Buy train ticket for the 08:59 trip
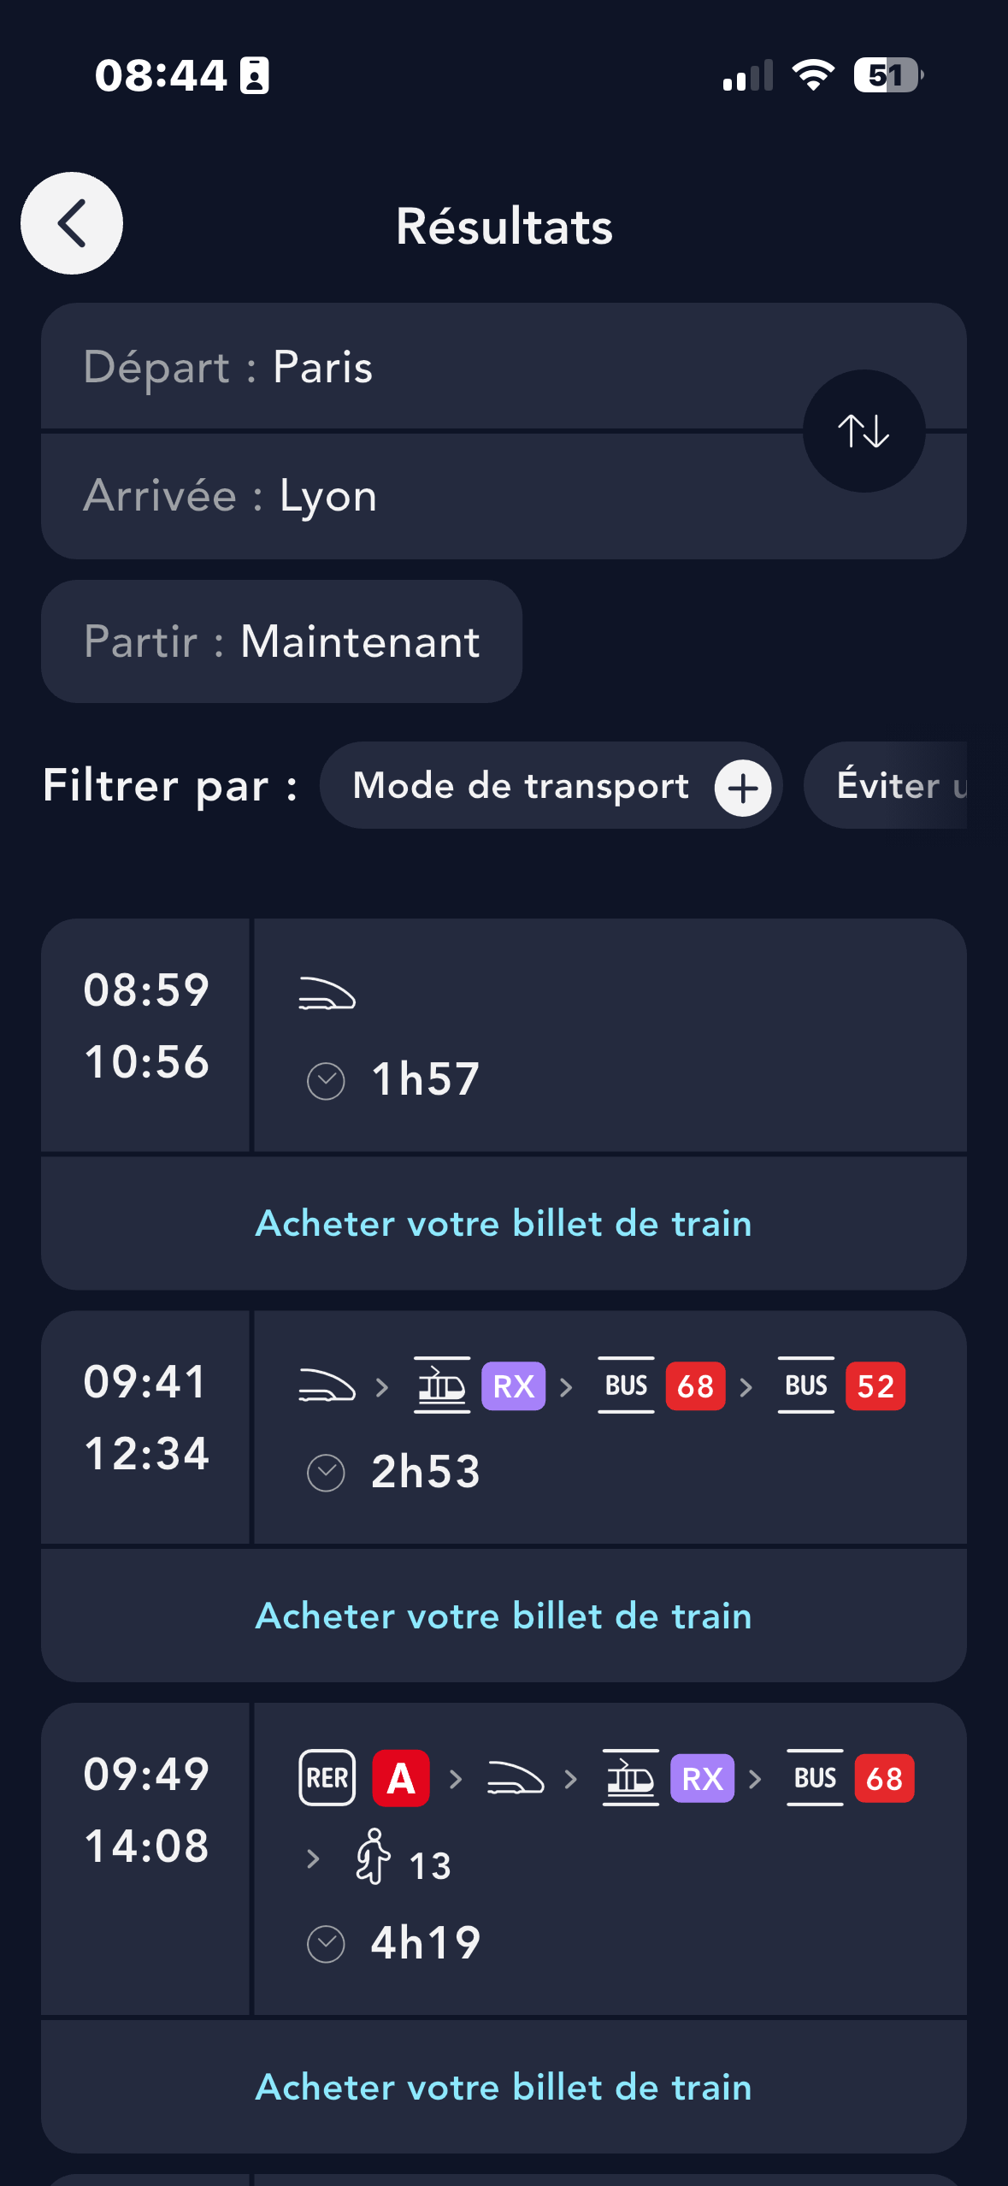The width and height of the screenshot is (1008, 2186). pos(504,1224)
